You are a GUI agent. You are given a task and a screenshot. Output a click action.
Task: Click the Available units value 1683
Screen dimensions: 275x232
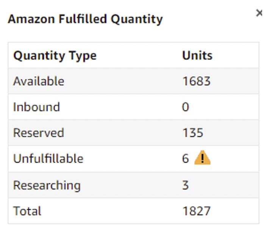click(x=196, y=81)
